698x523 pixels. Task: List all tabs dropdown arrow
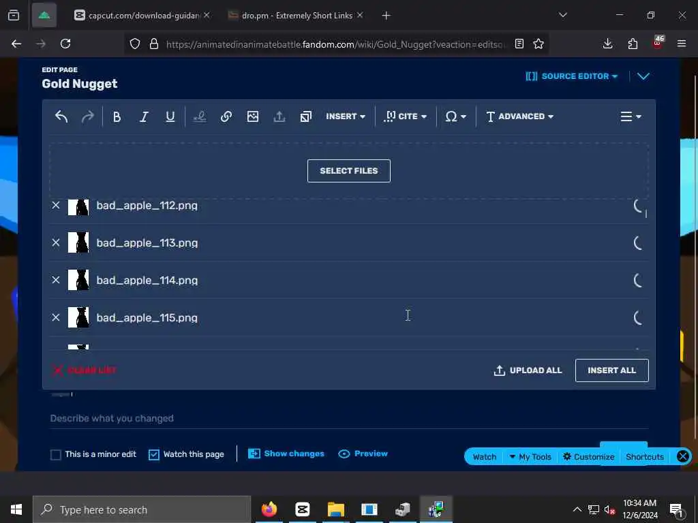click(x=562, y=15)
